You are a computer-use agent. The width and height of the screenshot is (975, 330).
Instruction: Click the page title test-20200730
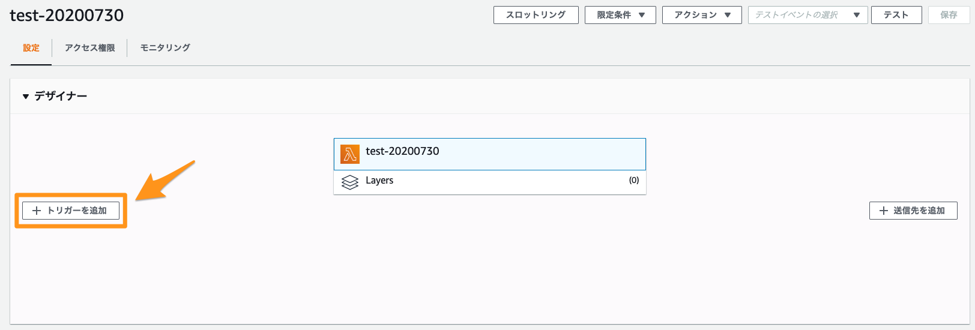67,15
